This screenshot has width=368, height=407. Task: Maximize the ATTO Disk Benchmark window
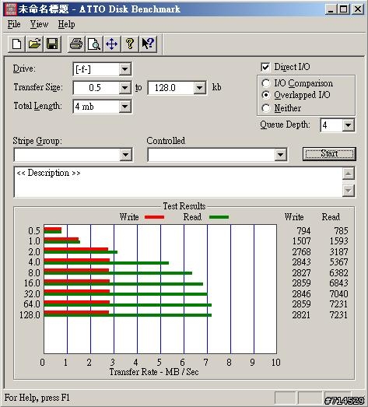343,9
